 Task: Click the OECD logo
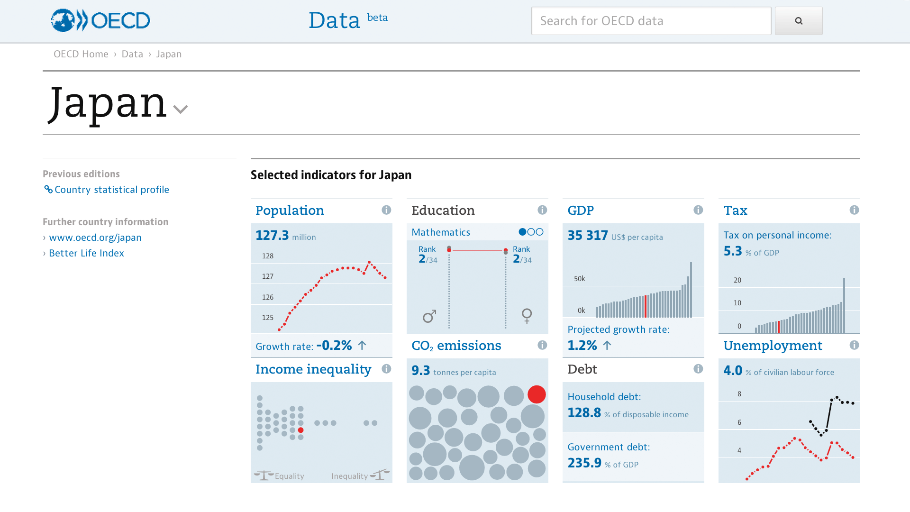click(x=100, y=20)
